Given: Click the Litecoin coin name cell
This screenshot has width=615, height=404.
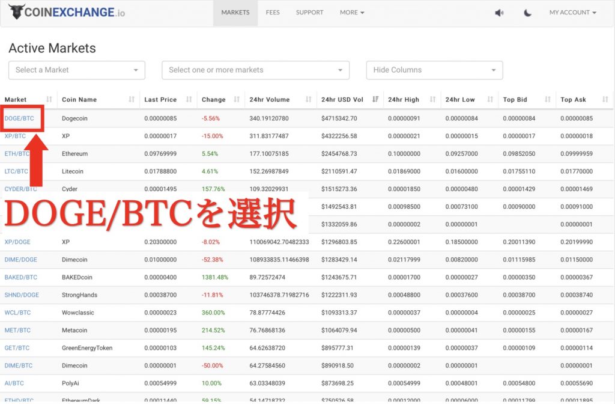Looking at the screenshot, I should (73, 171).
